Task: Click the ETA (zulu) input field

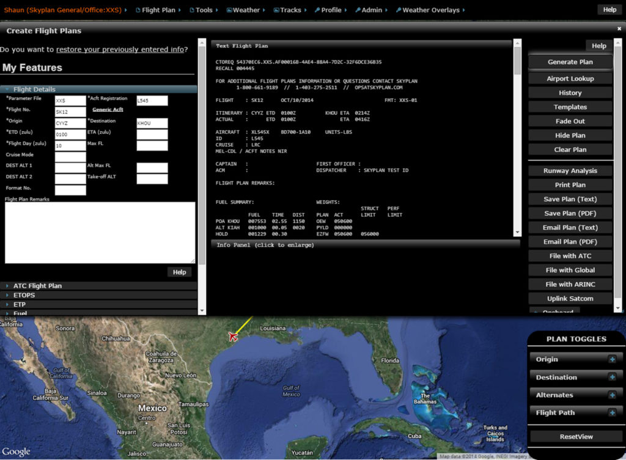Action: [x=152, y=134]
